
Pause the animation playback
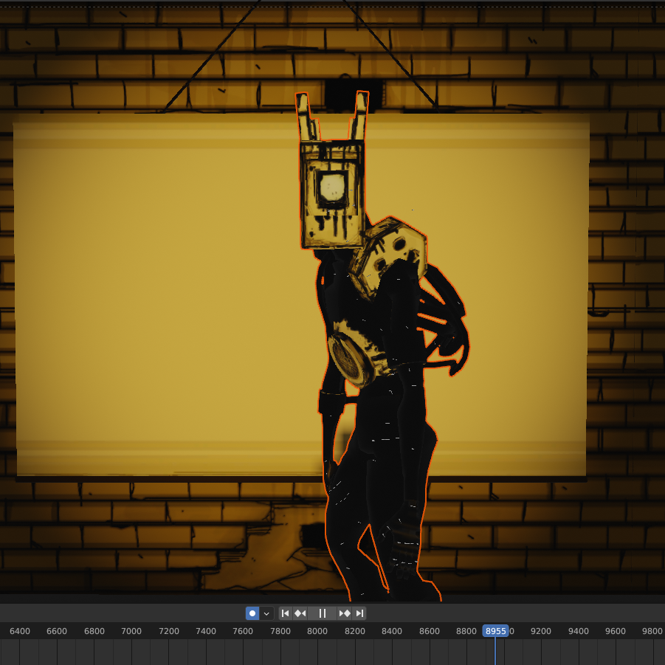tap(323, 613)
